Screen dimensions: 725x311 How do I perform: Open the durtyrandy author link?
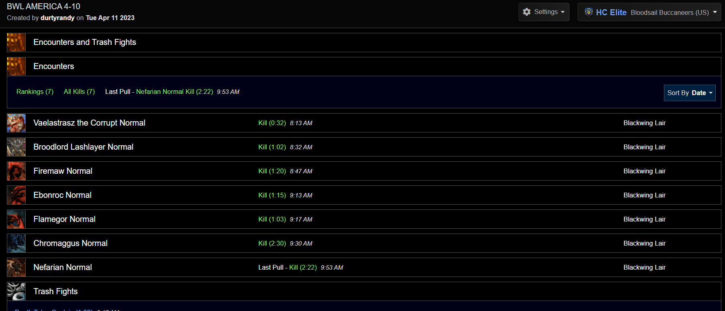click(x=57, y=18)
